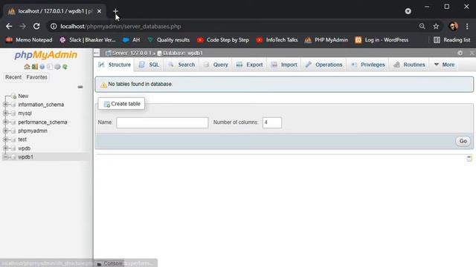
Task: Expand the phpmyadmin database node
Action: (x=5, y=131)
